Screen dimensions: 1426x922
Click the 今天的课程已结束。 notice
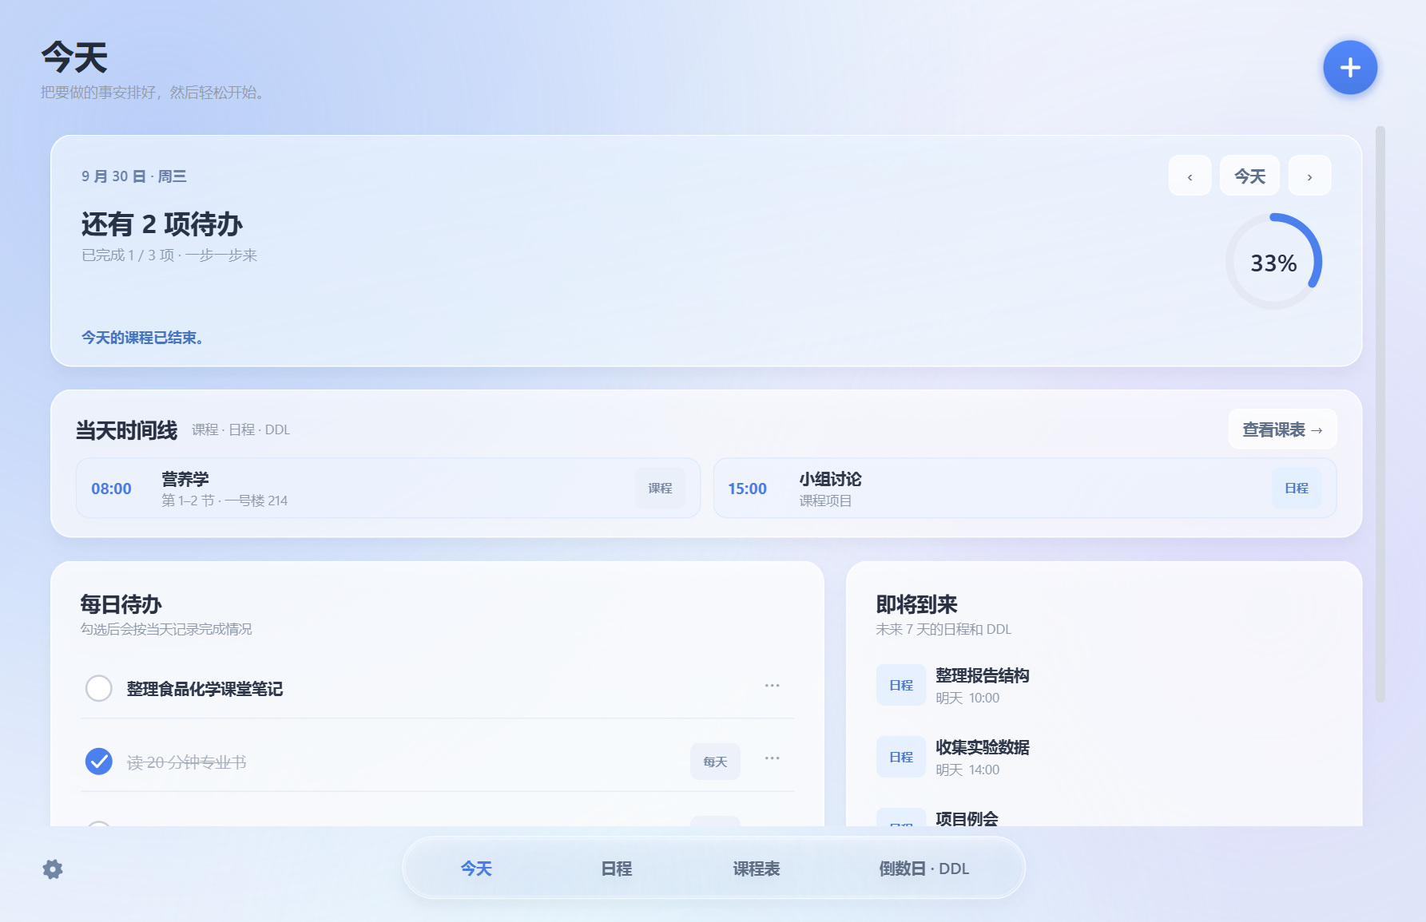coord(142,338)
